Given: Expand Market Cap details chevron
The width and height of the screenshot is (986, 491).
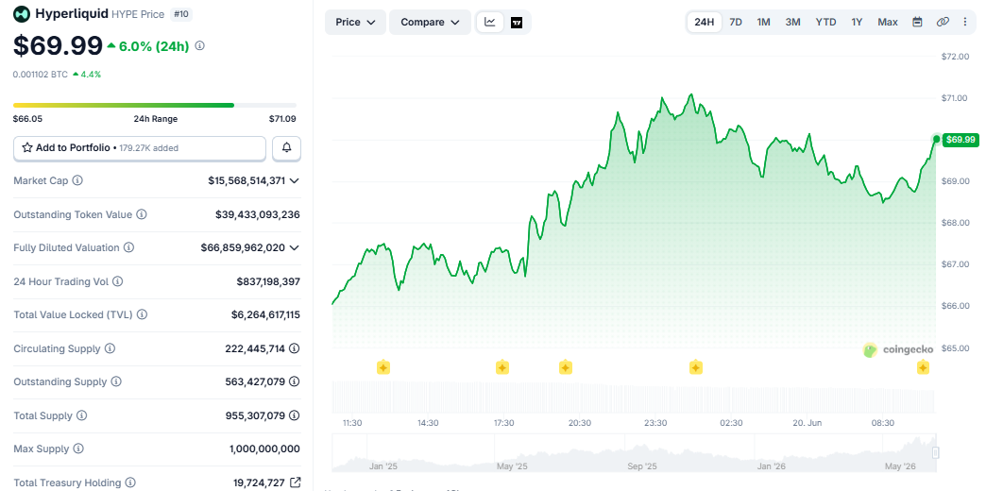Looking at the screenshot, I should pyautogui.click(x=294, y=181).
